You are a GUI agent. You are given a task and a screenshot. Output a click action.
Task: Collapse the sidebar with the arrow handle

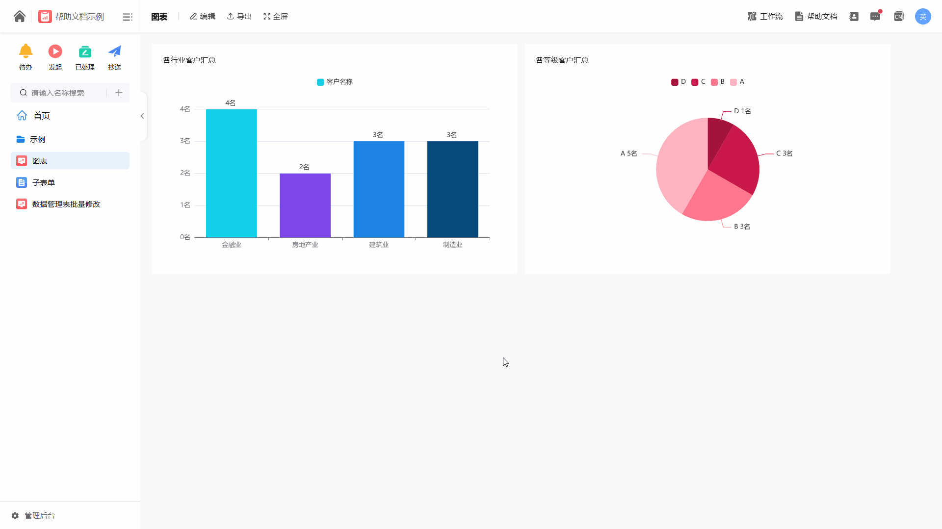(x=142, y=116)
